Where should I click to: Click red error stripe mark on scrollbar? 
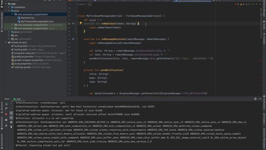(x=261, y=61)
